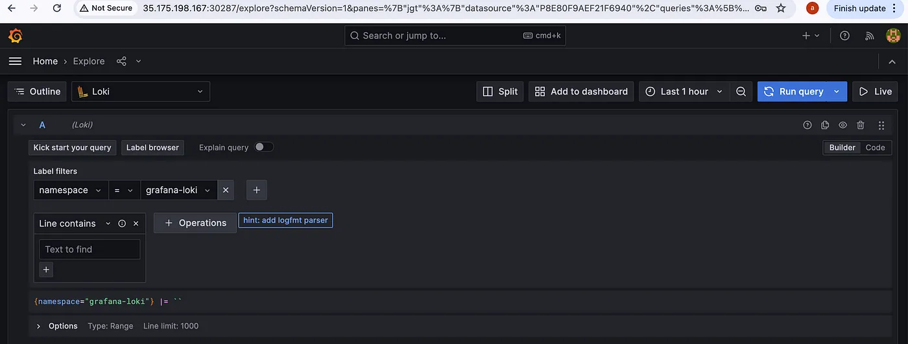908x344 pixels.
Task: Go back in browser history
Action: click(12, 8)
